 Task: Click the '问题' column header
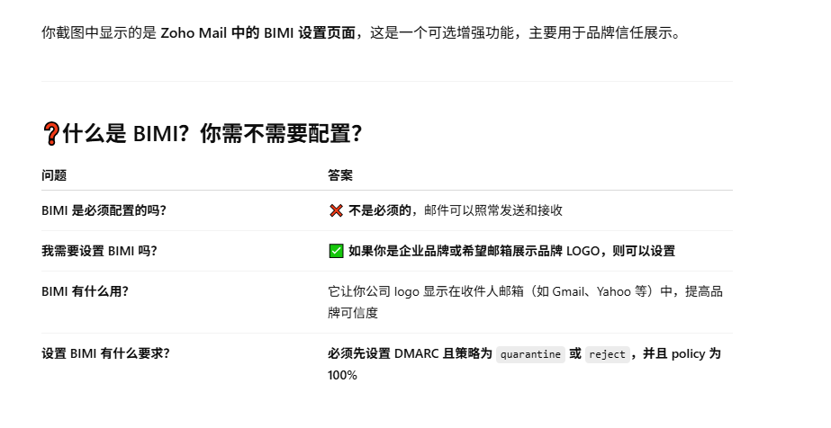click(x=54, y=175)
